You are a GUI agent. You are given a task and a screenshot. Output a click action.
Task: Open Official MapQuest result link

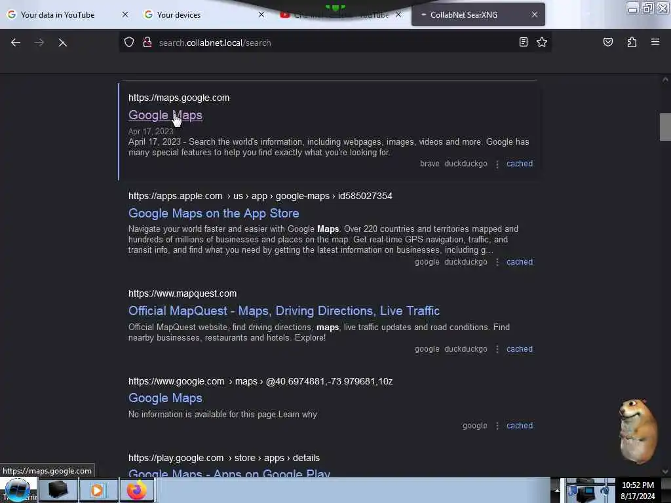point(284,310)
